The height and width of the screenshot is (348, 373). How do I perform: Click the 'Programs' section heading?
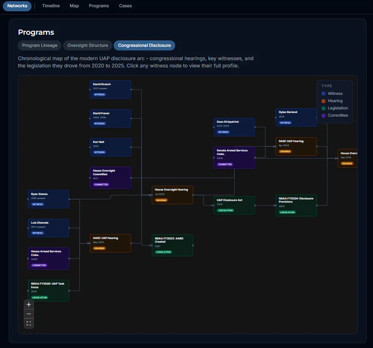(36, 32)
